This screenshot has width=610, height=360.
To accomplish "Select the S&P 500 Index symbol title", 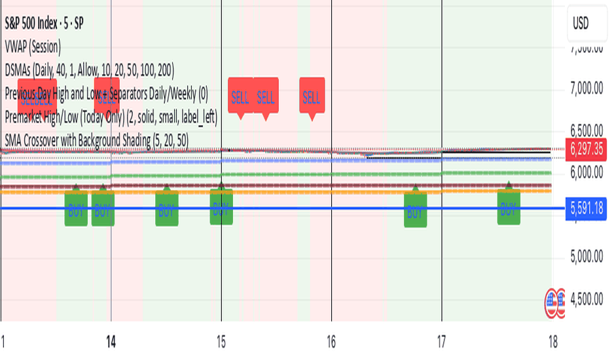I will tap(44, 24).
